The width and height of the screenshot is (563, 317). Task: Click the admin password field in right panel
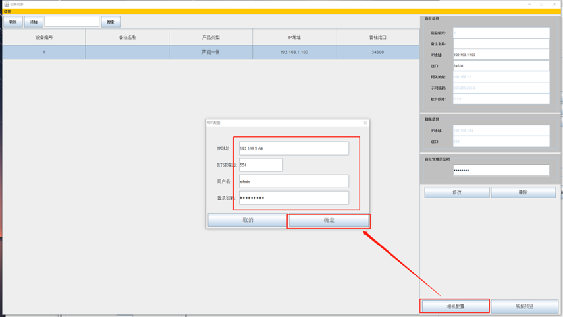click(x=501, y=170)
